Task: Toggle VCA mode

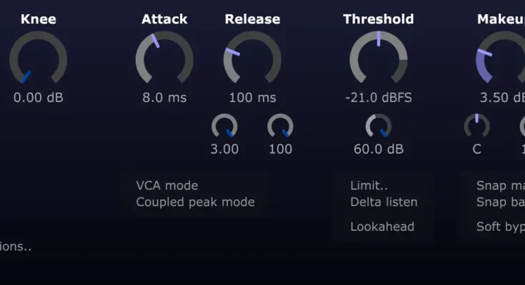Action: [167, 186]
